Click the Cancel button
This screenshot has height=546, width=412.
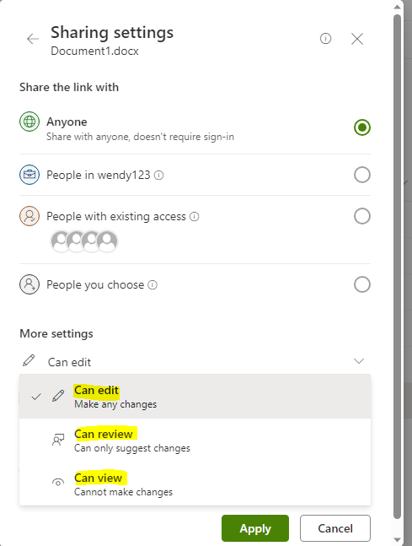pyautogui.click(x=335, y=528)
